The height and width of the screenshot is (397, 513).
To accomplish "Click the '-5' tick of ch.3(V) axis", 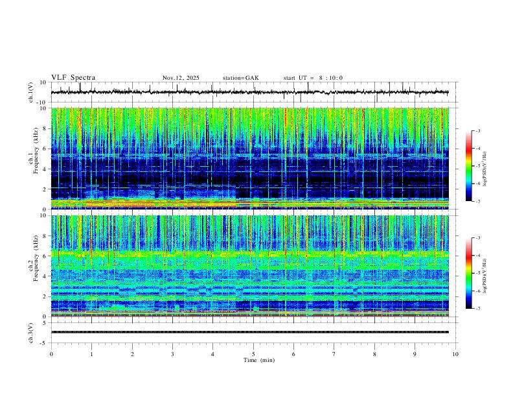I will pos(44,343).
